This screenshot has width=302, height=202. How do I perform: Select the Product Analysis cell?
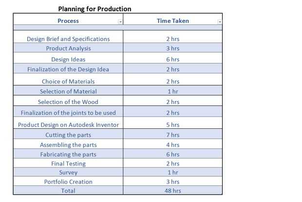(x=68, y=48)
